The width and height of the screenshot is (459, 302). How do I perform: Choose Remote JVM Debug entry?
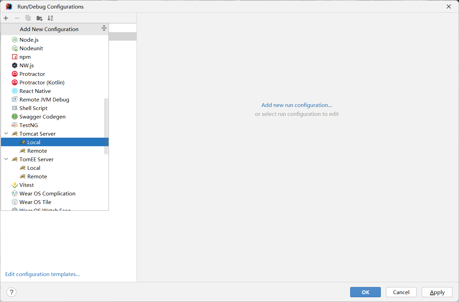(x=55, y=99)
